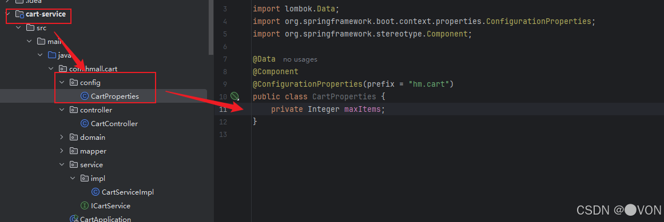Click the mapper package icon
Viewport: 664px width, 222px height.
point(73,151)
